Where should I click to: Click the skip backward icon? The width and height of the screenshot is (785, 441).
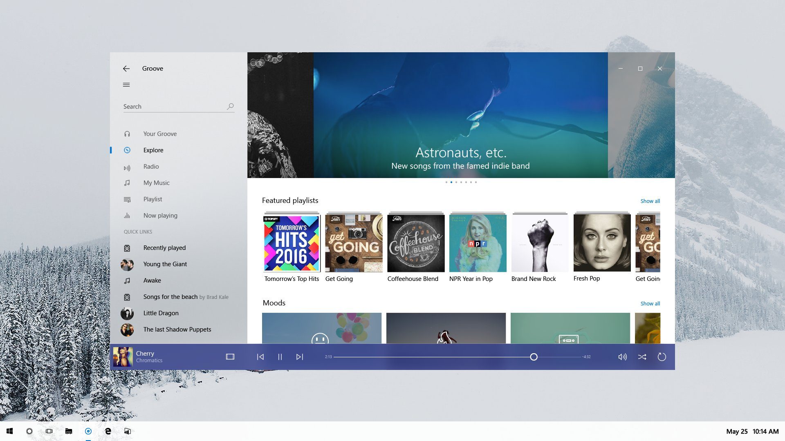(260, 356)
